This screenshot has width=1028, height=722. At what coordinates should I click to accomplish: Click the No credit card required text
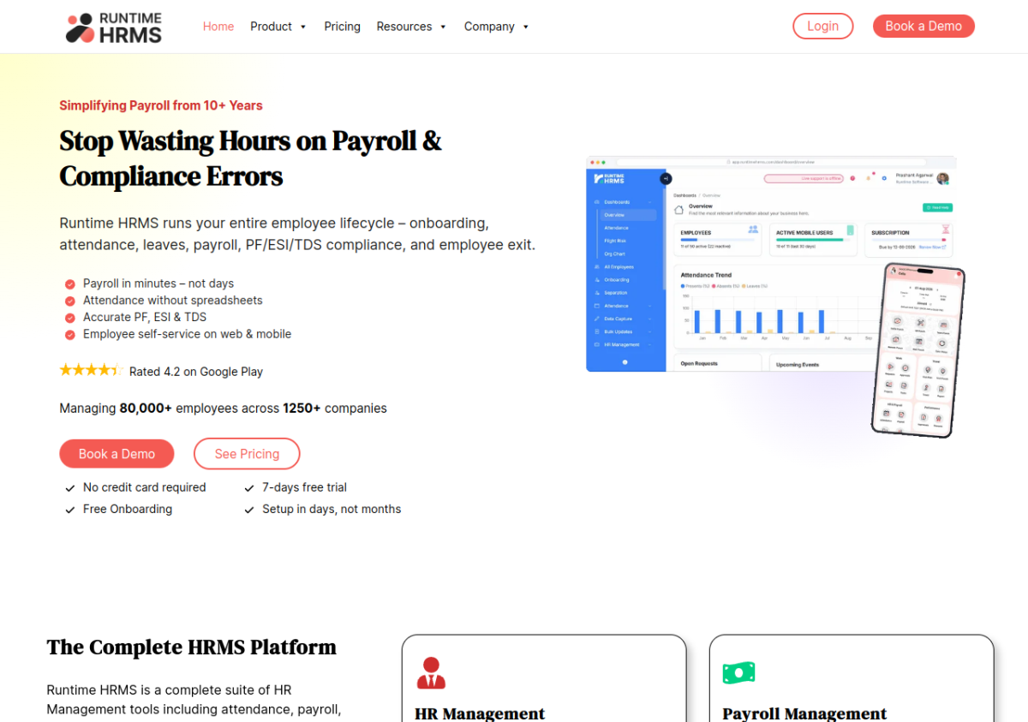pos(145,487)
